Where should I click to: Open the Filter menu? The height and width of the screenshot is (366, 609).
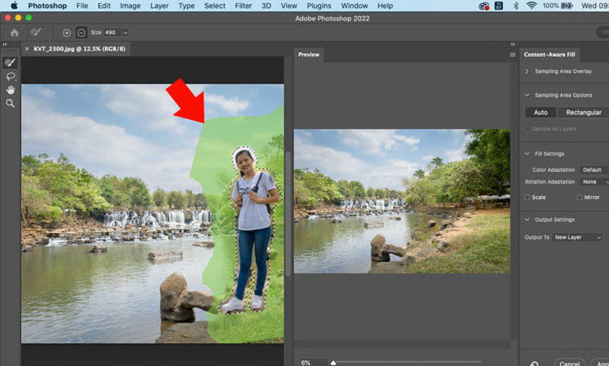[243, 6]
